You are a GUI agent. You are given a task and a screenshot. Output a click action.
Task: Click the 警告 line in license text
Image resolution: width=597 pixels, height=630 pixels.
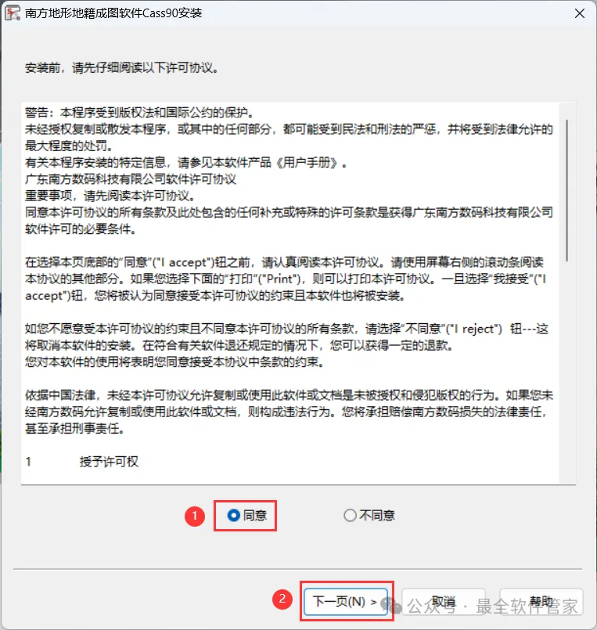139,113
